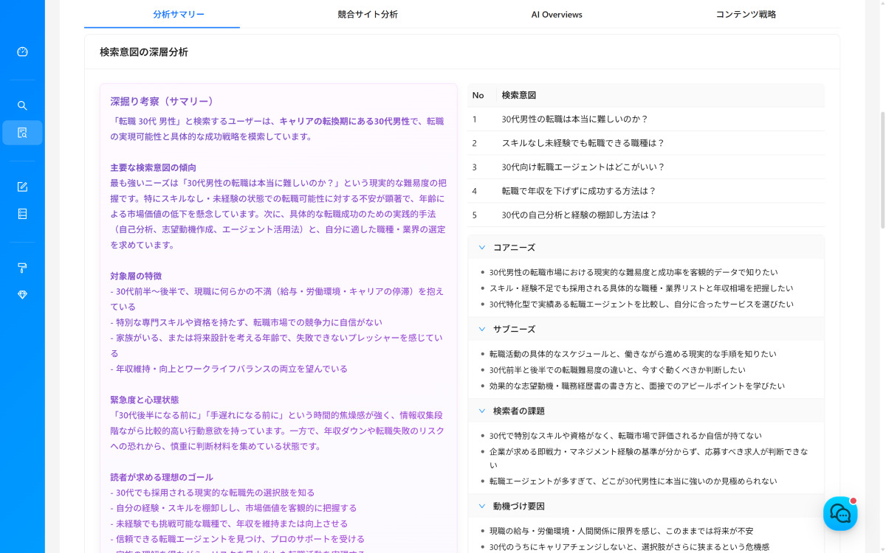Viewport: 886px width, 553px height.
Task: Open the dashboard via the speedometer icon
Action: pyautogui.click(x=22, y=52)
